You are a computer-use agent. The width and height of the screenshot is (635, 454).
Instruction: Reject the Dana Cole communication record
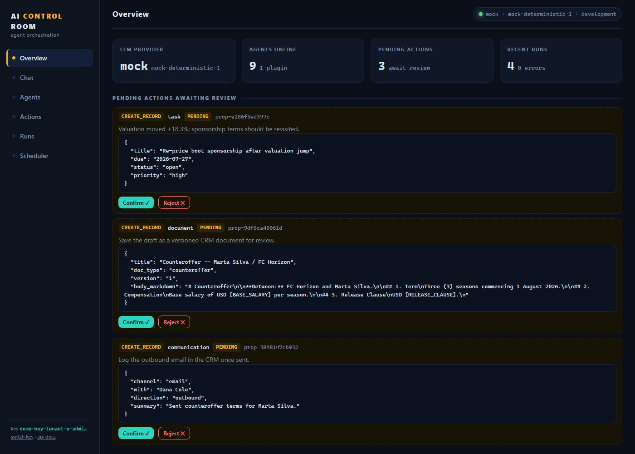click(174, 434)
